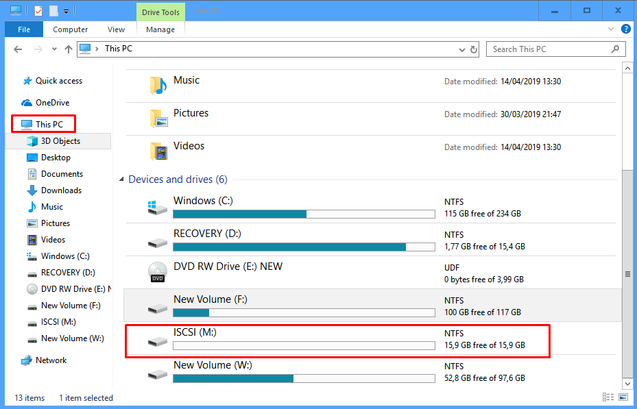Click the Properties icon in quick access toolbar
The height and width of the screenshot is (409, 637).
38,11
